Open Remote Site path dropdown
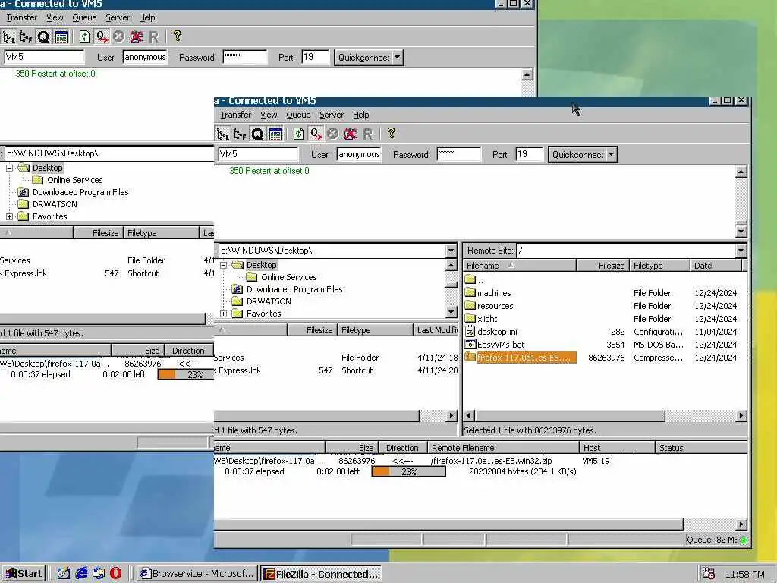This screenshot has width=777, height=583. (741, 251)
